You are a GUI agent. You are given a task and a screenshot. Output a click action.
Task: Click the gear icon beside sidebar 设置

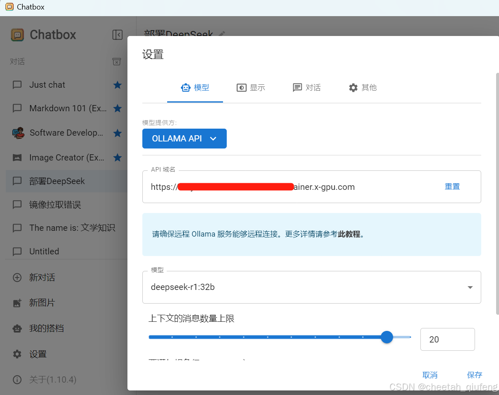17,354
